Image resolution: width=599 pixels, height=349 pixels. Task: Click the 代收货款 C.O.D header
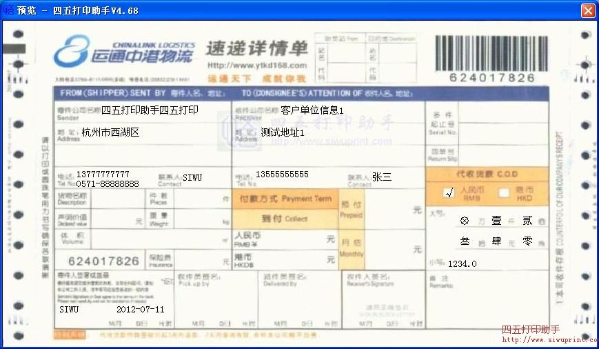tap(487, 174)
